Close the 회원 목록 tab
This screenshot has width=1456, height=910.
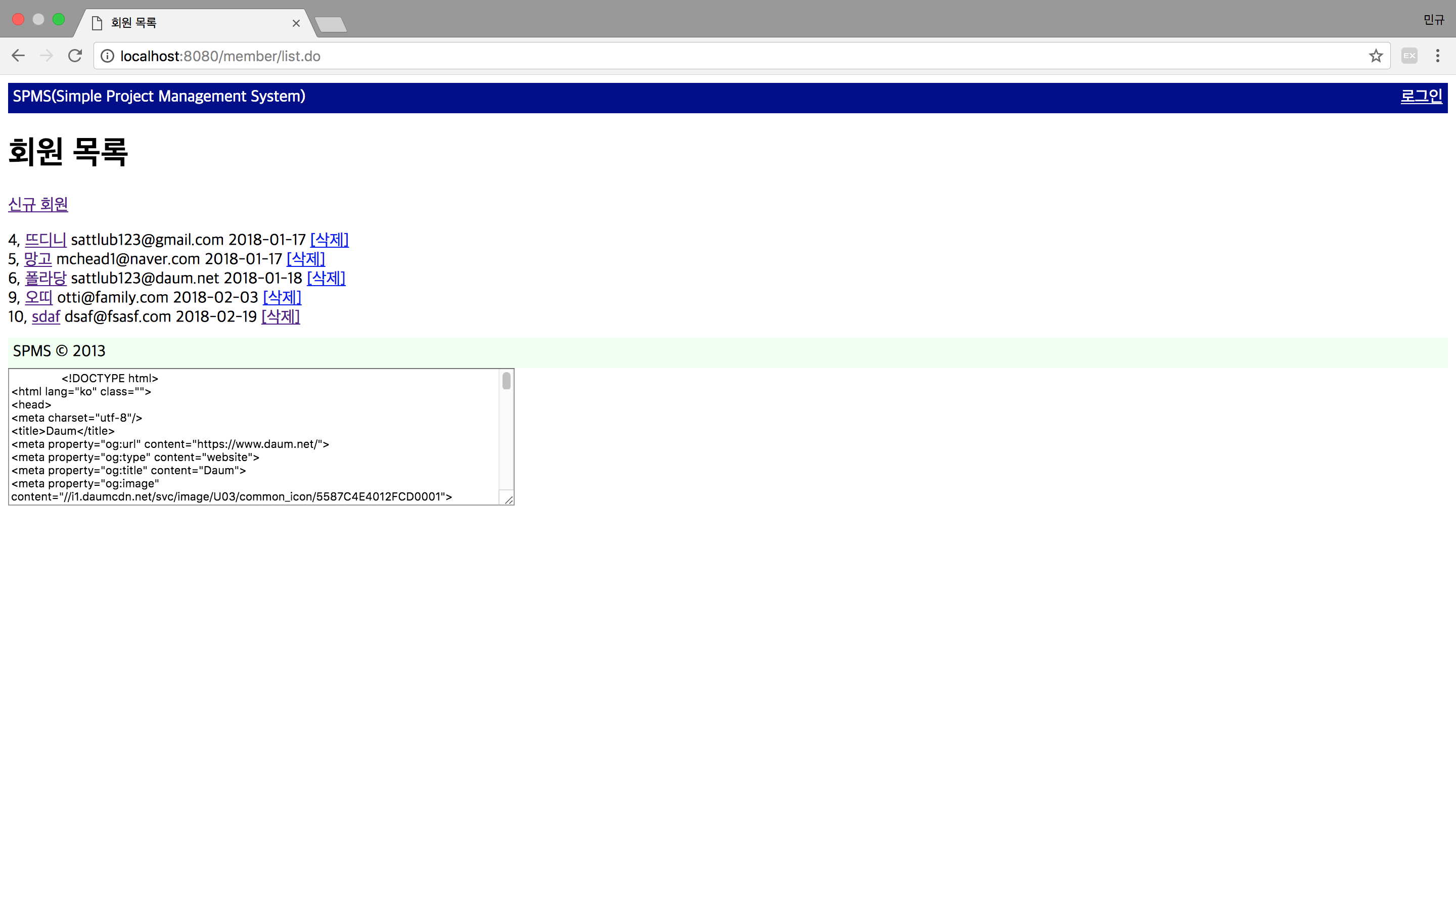tap(296, 23)
